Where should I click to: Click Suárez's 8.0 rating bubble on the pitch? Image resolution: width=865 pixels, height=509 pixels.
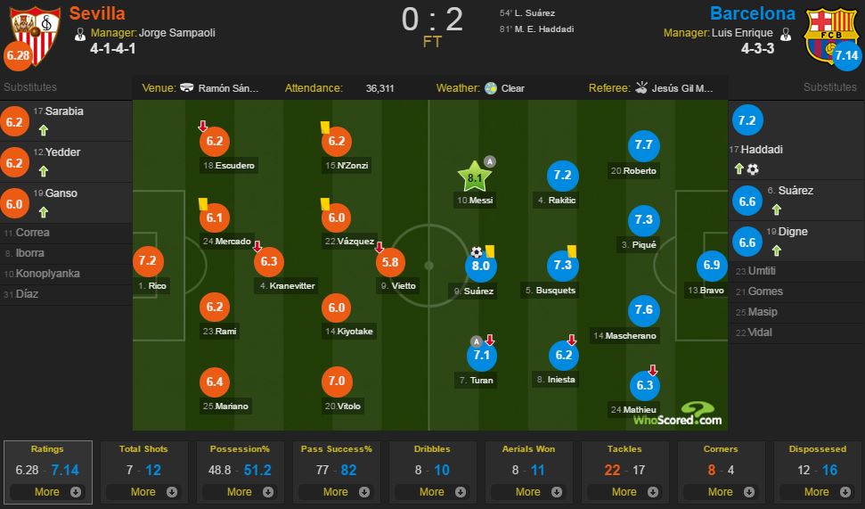(x=480, y=267)
